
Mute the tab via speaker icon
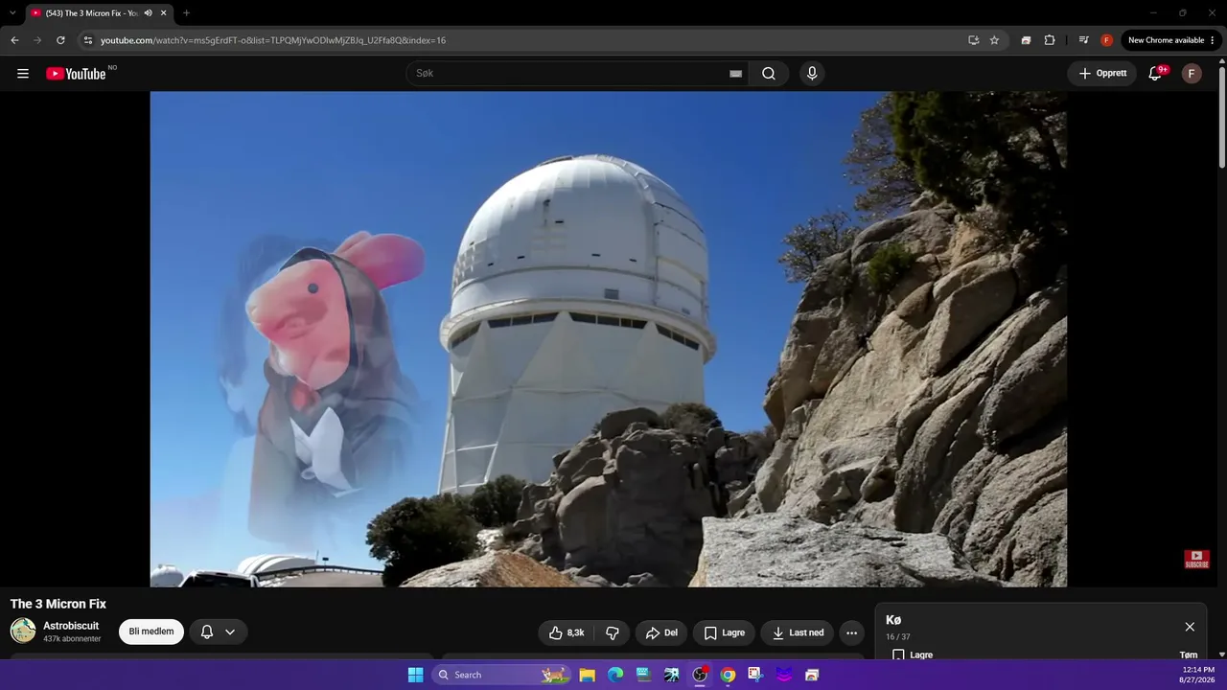coord(149,12)
